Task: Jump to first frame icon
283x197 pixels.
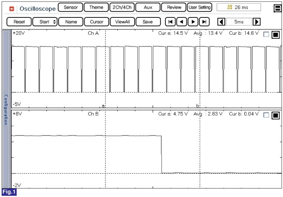Action: point(171,22)
